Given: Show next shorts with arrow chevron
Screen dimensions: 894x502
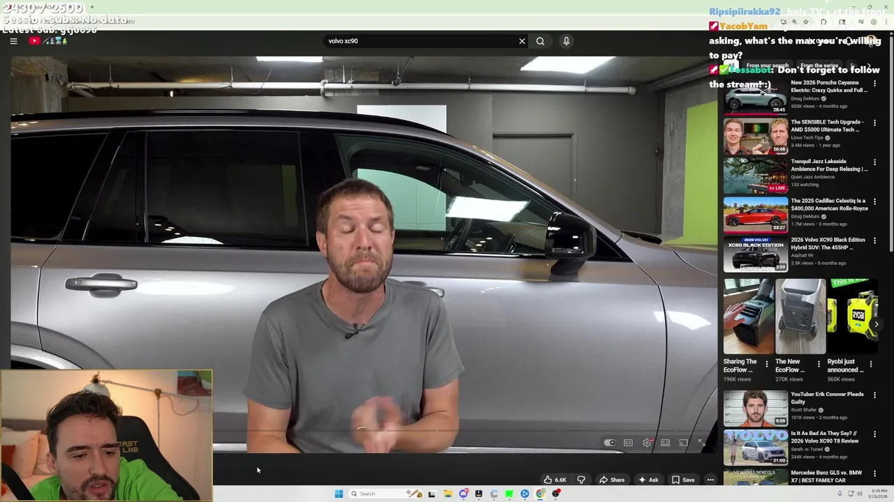Looking at the screenshot, I should [x=877, y=324].
